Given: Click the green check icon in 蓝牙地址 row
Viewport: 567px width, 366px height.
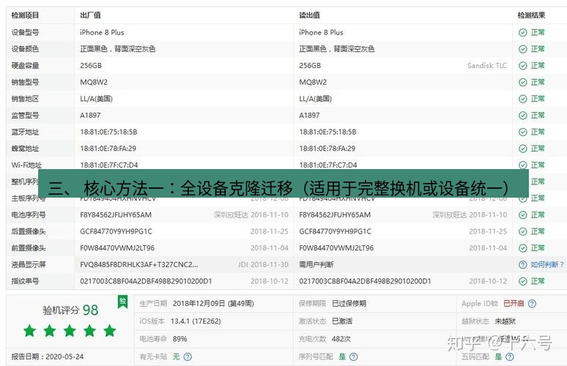Looking at the screenshot, I should pos(522,132).
